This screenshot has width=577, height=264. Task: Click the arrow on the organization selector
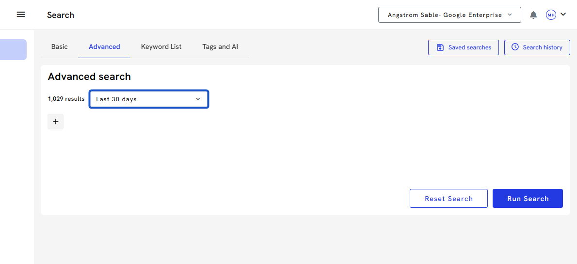[x=510, y=15]
